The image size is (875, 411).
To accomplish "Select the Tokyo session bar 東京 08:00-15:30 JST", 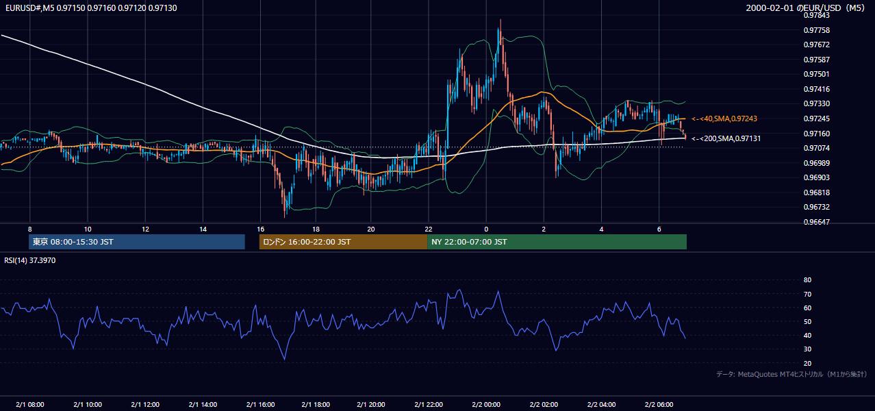I will 137,242.
